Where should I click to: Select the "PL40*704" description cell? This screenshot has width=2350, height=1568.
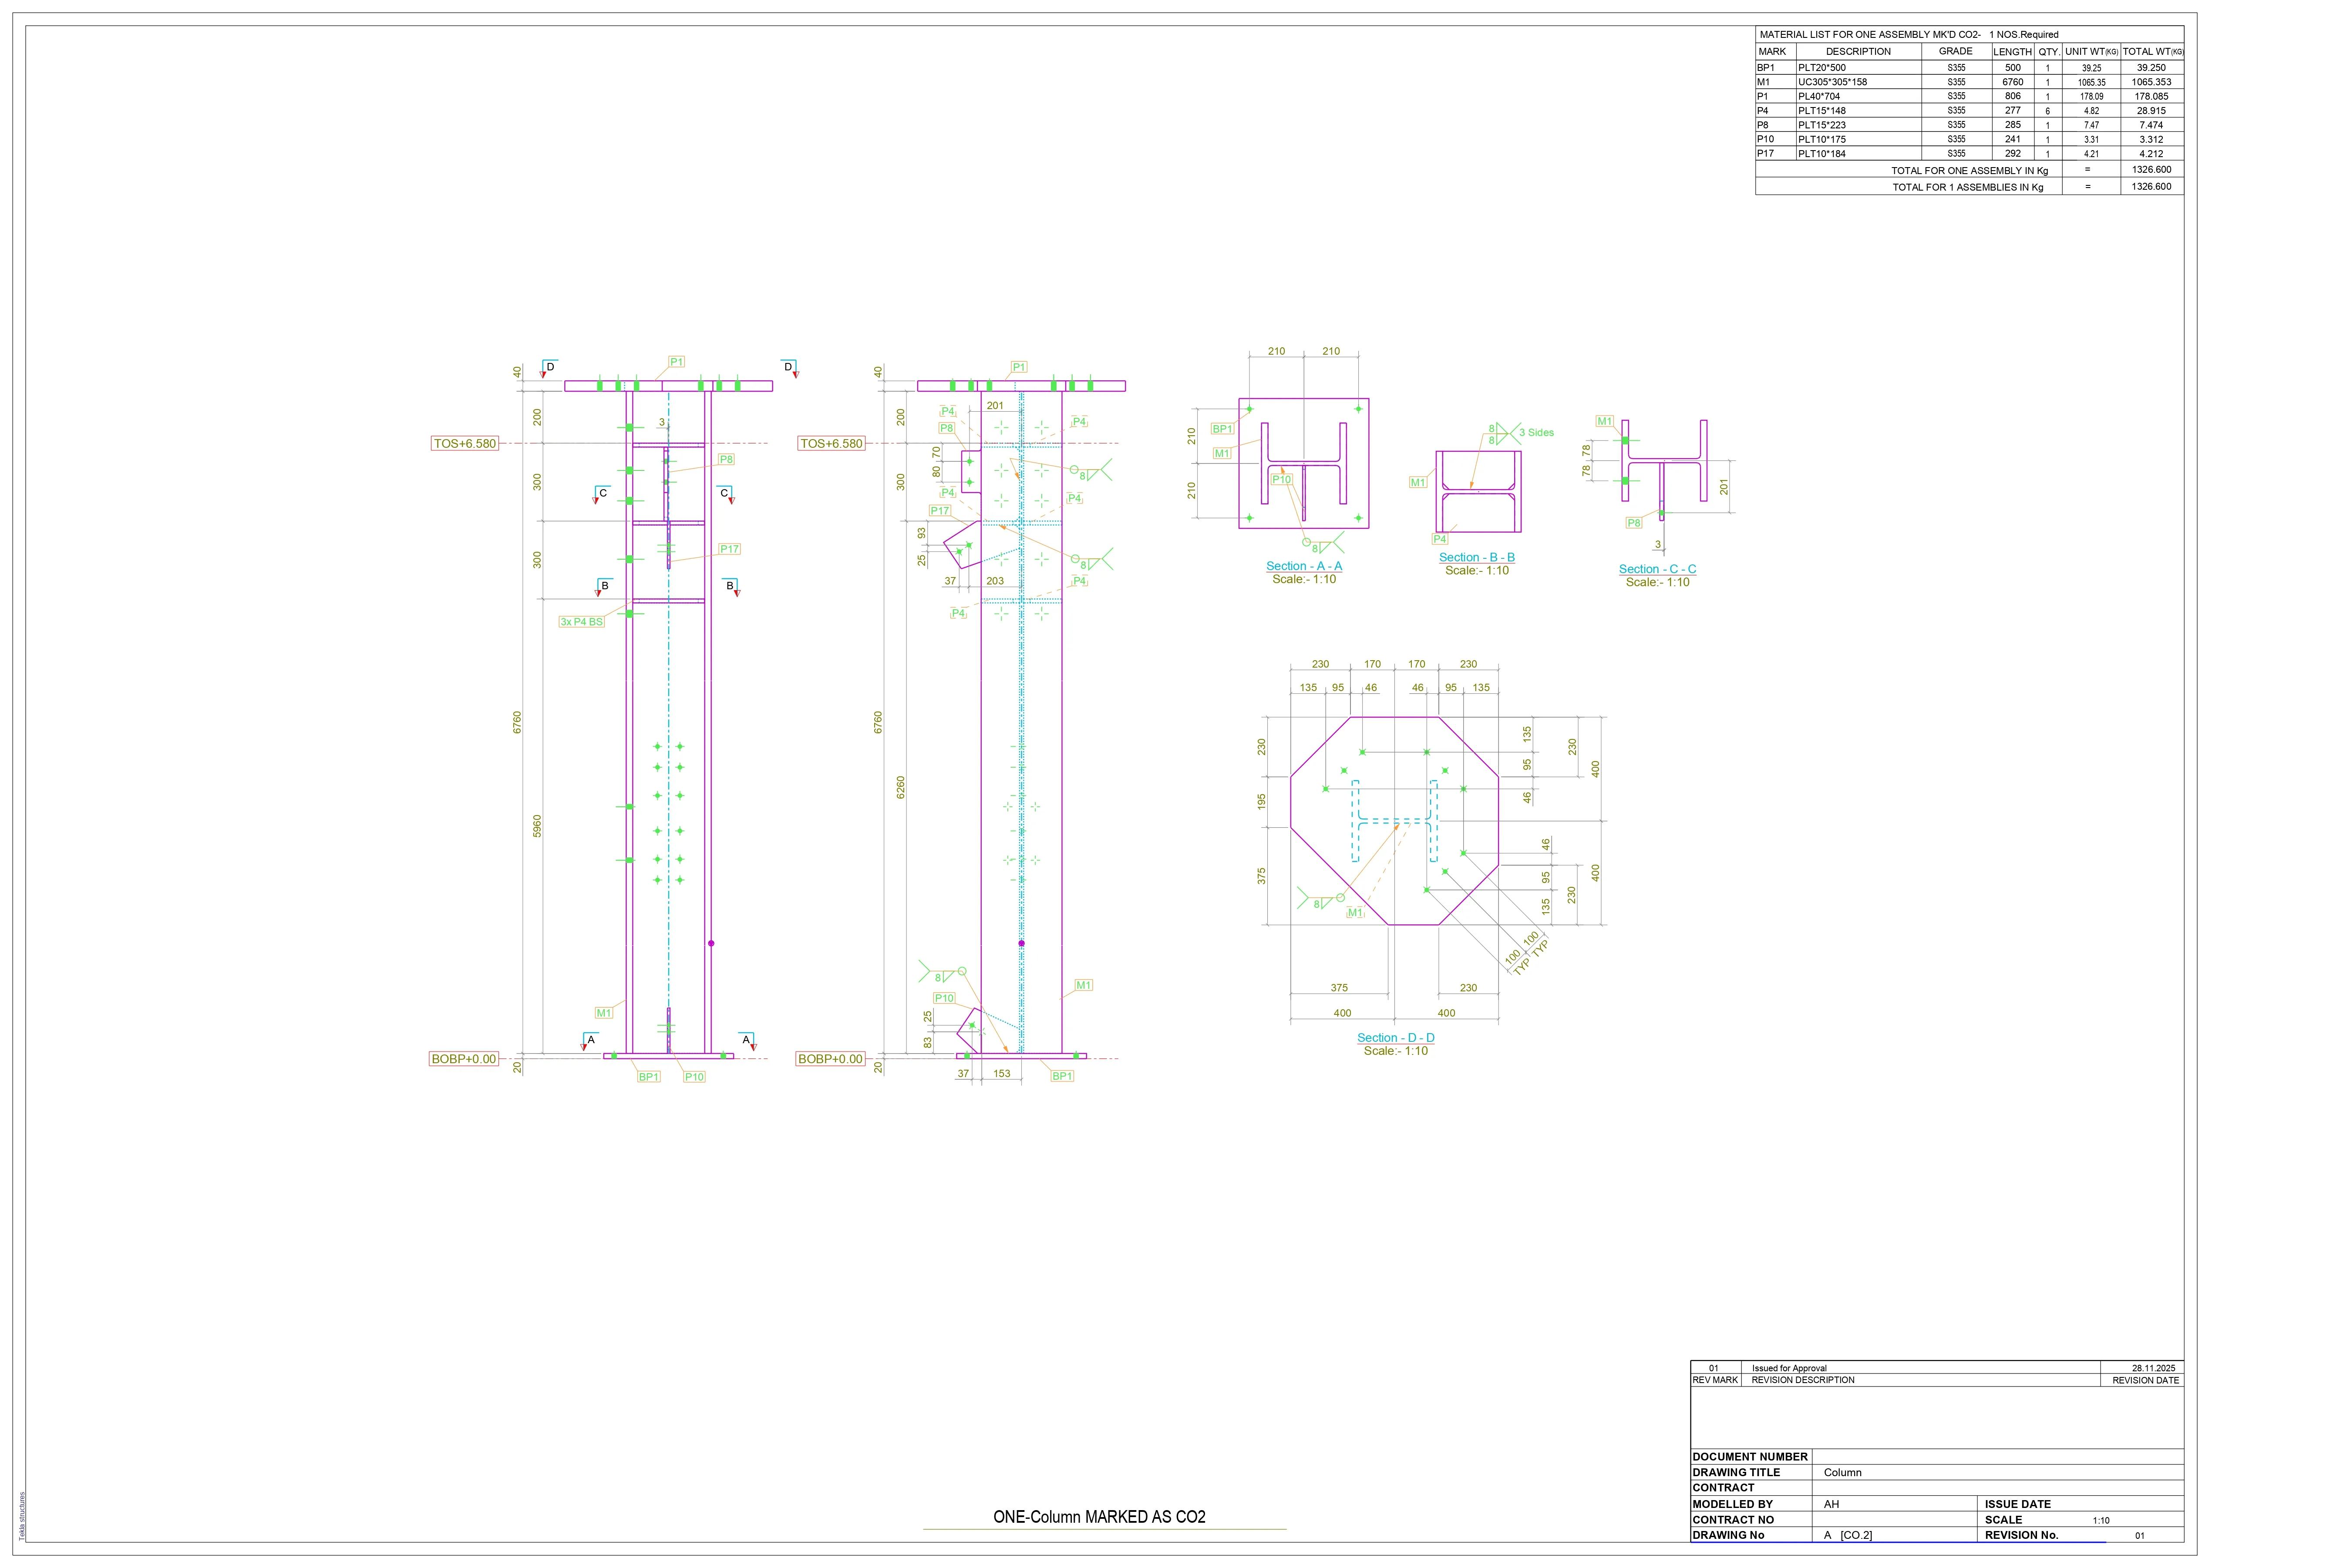1819,97
